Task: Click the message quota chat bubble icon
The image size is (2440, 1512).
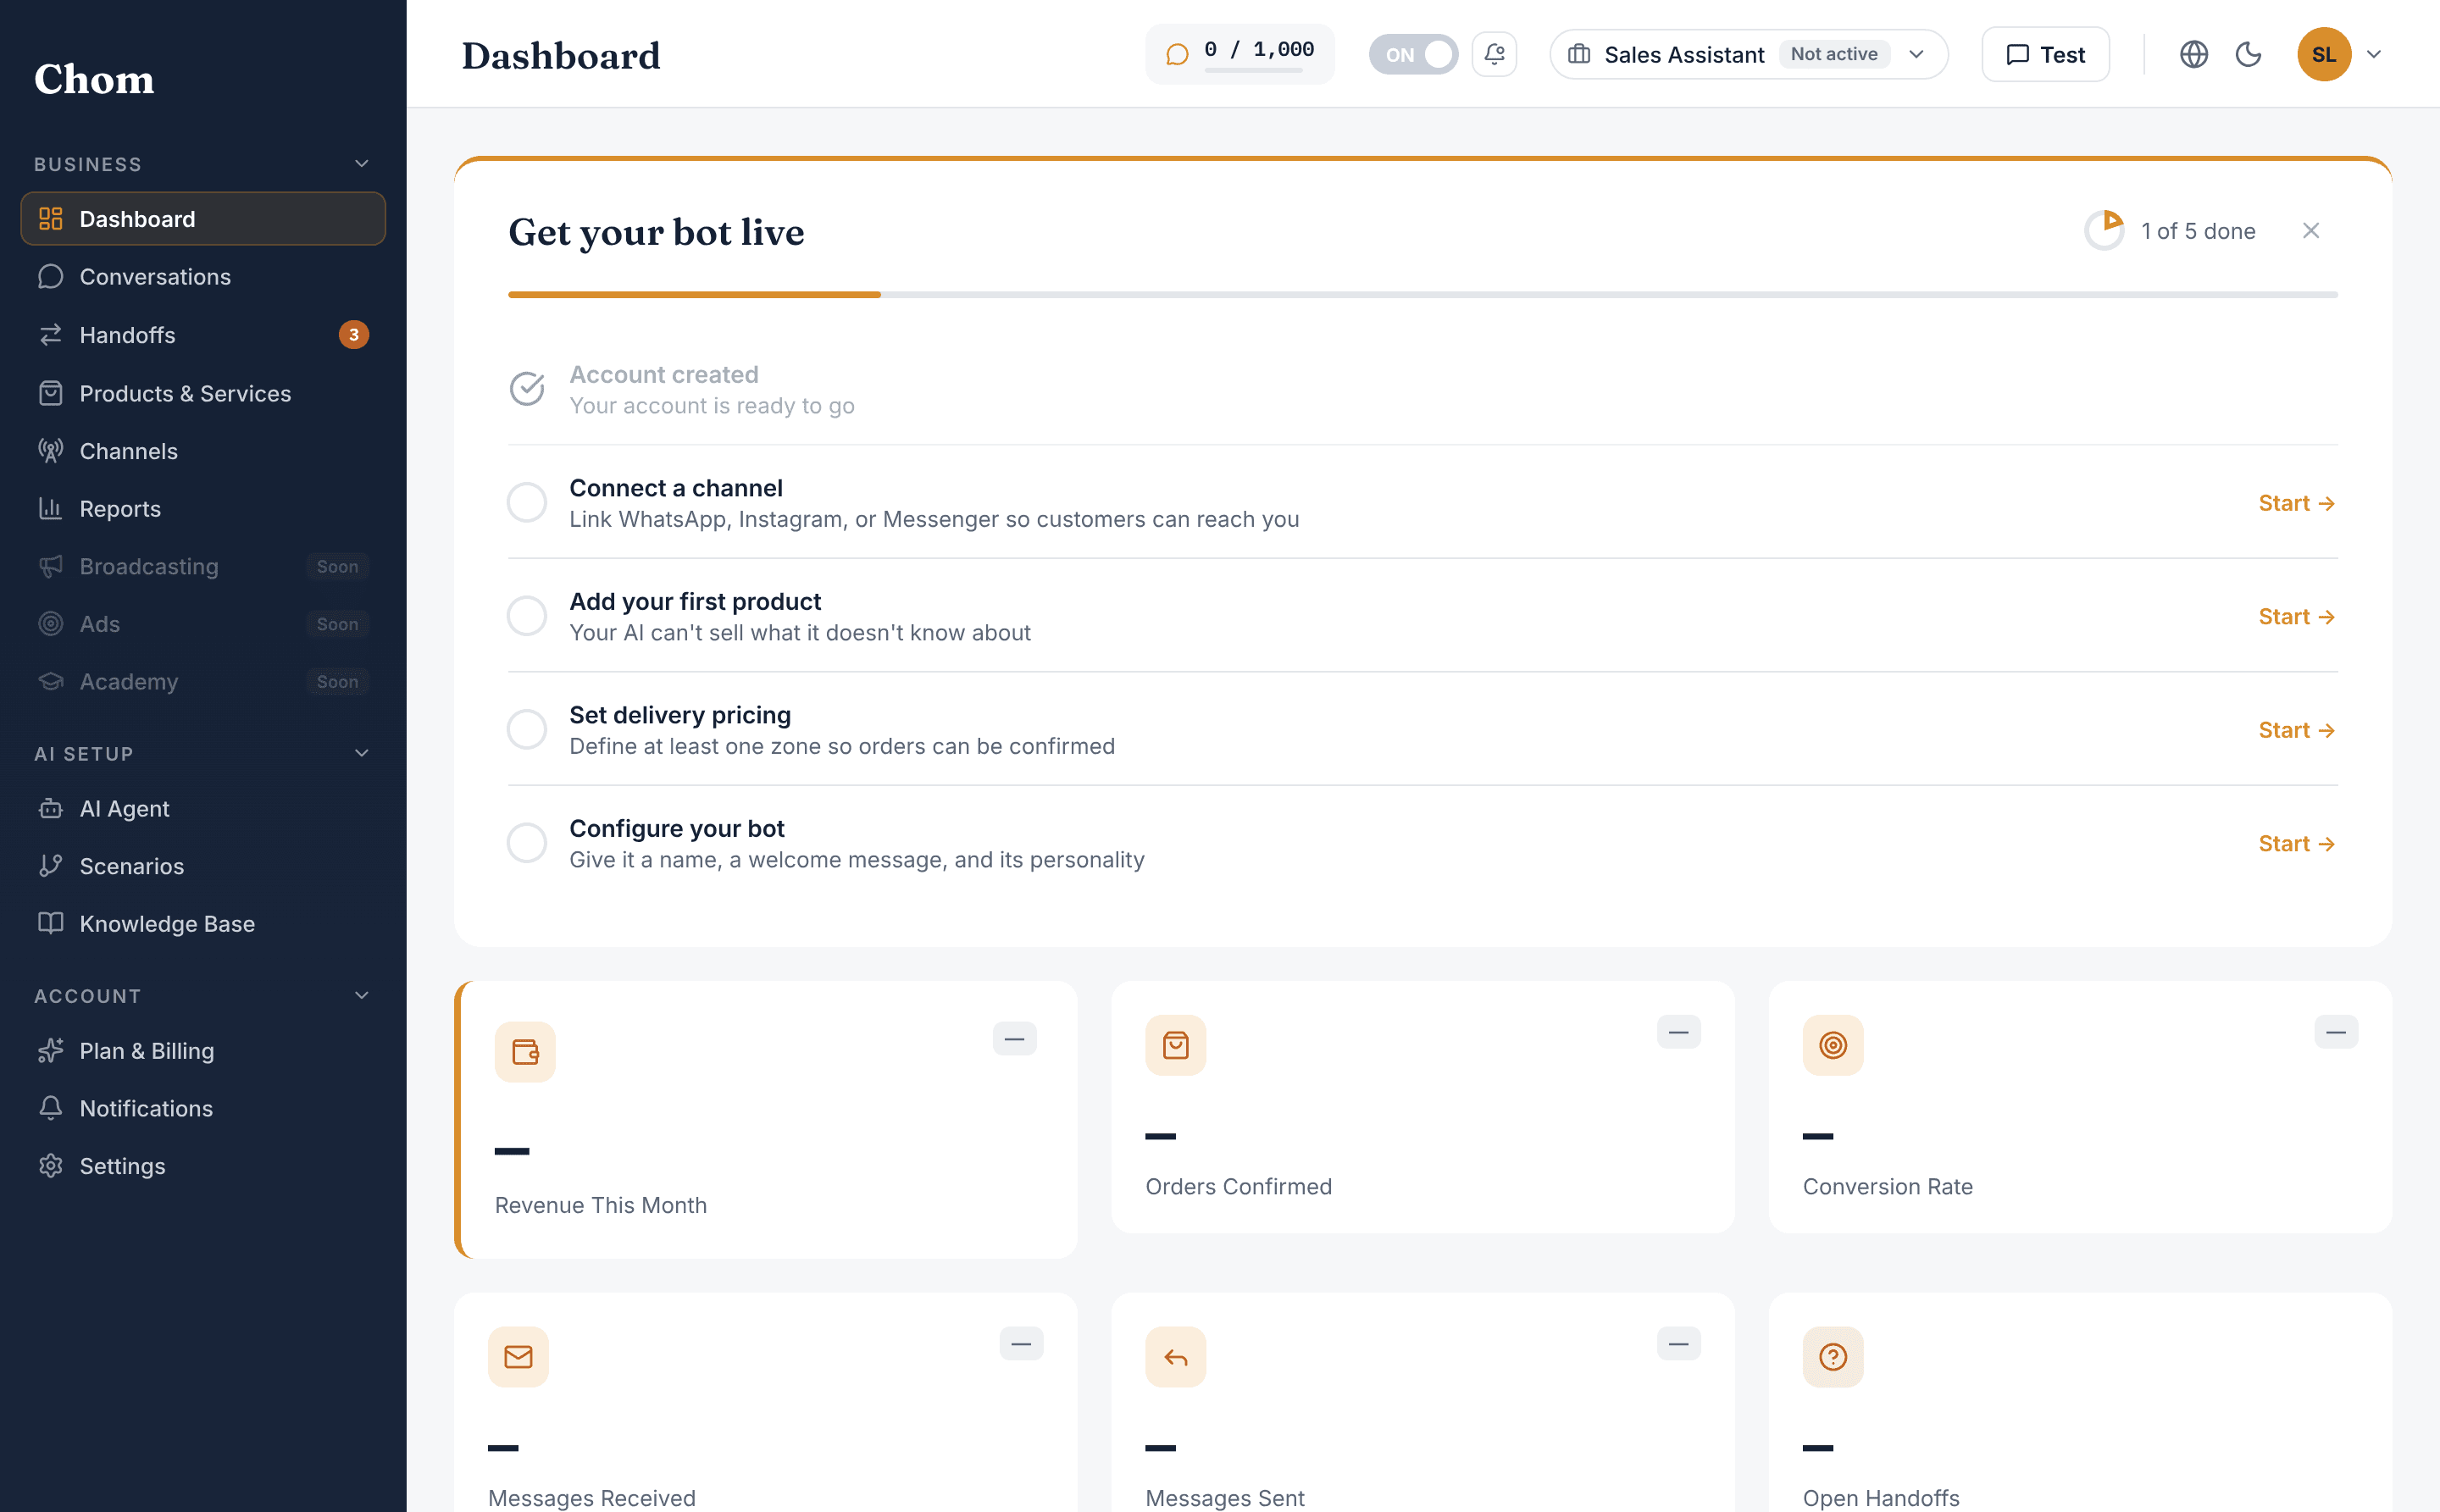Action: tap(1177, 54)
